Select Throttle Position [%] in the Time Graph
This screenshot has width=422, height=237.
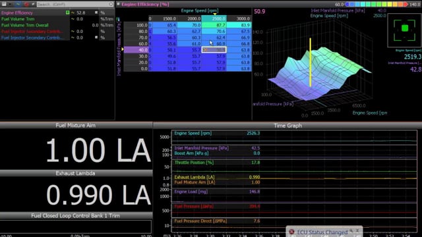tap(194, 163)
